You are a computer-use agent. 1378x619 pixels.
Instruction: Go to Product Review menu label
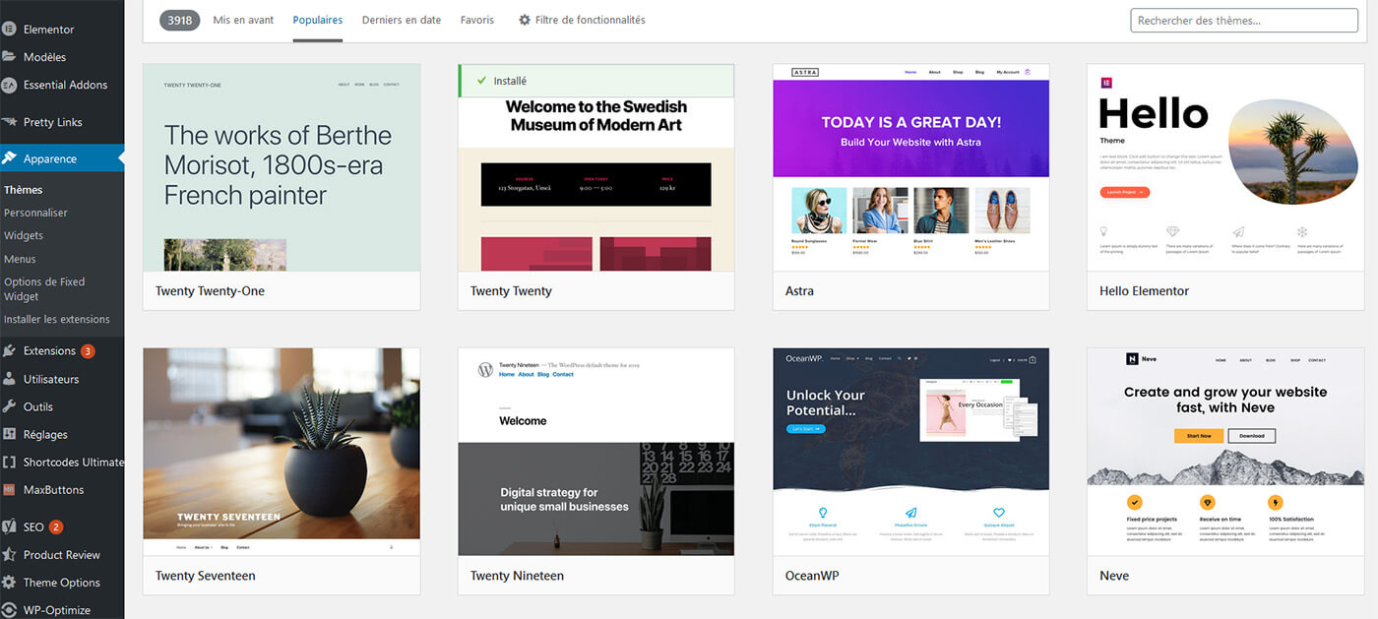[62, 554]
